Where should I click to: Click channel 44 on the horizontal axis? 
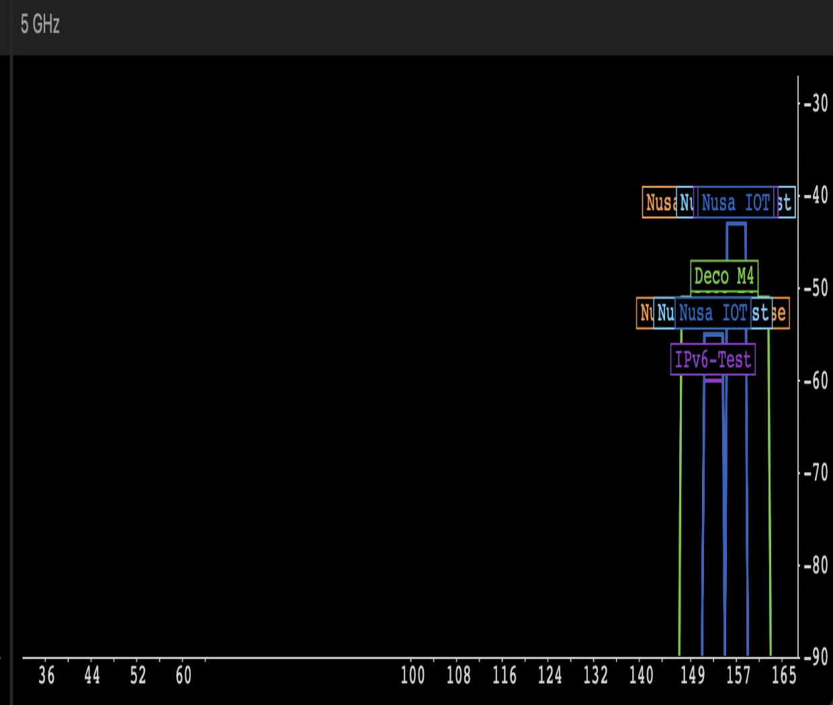point(92,675)
